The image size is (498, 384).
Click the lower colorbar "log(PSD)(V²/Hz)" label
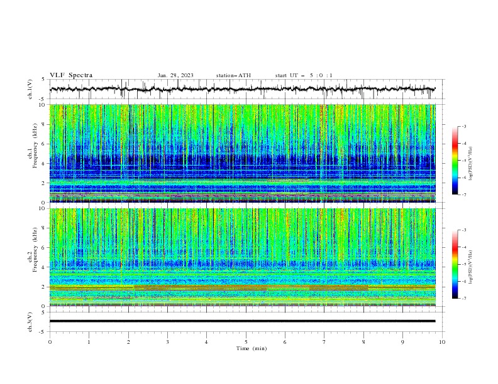click(471, 267)
